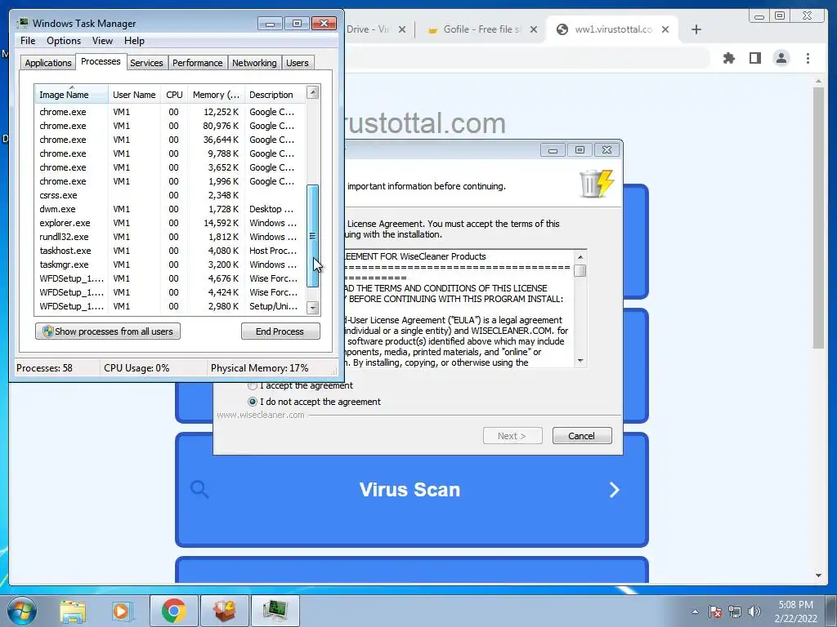Open the Chrome extensions puzzle icon
This screenshot has height=627, width=837.
point(728,58)
